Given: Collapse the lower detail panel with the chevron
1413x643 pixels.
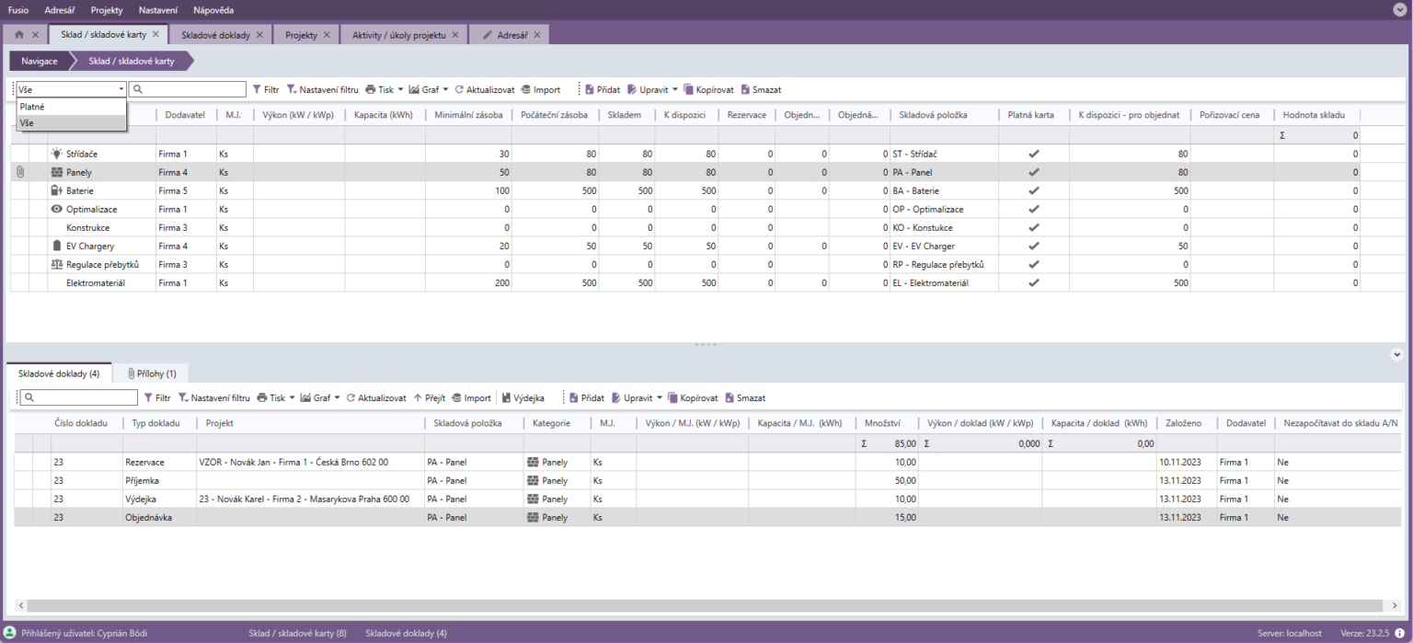Looking at the screenshot, I should click(x=1396, y=354).
